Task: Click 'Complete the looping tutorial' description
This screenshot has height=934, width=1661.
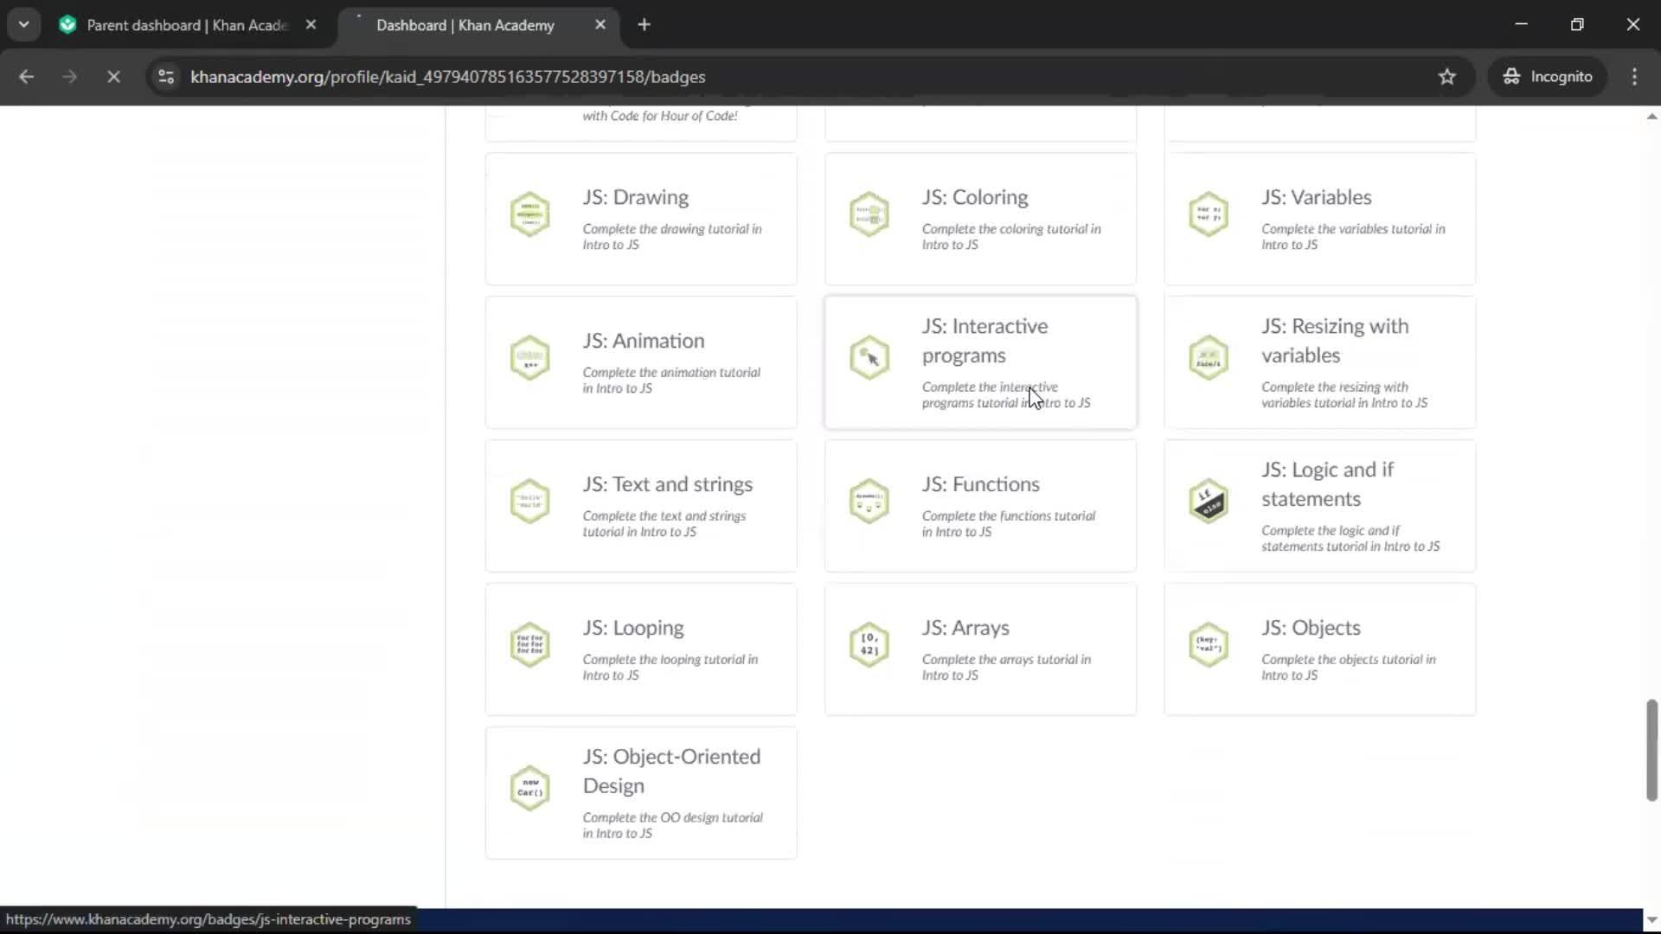Action: pyautogui.click(x=670, y=668)
